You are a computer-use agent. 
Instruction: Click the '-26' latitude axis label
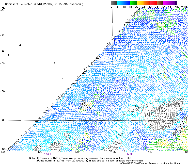click(2, 91)
